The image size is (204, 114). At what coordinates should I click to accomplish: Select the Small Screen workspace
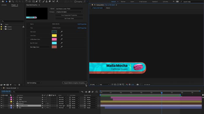[x=143, y=2]
